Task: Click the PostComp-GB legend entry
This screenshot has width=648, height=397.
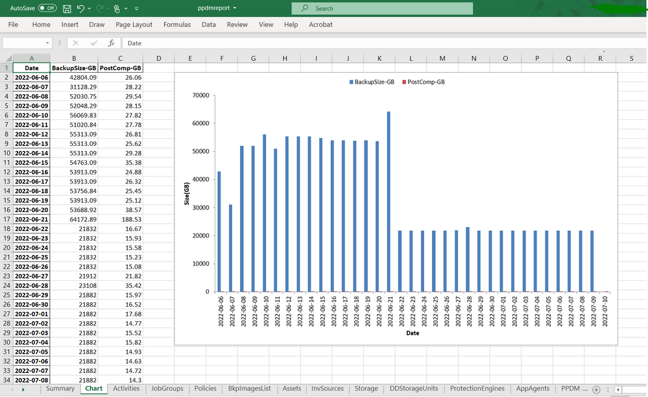Action: (x=424, y=82)
